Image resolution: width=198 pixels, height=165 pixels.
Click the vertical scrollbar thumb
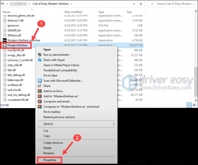click(x=196, y=82)
